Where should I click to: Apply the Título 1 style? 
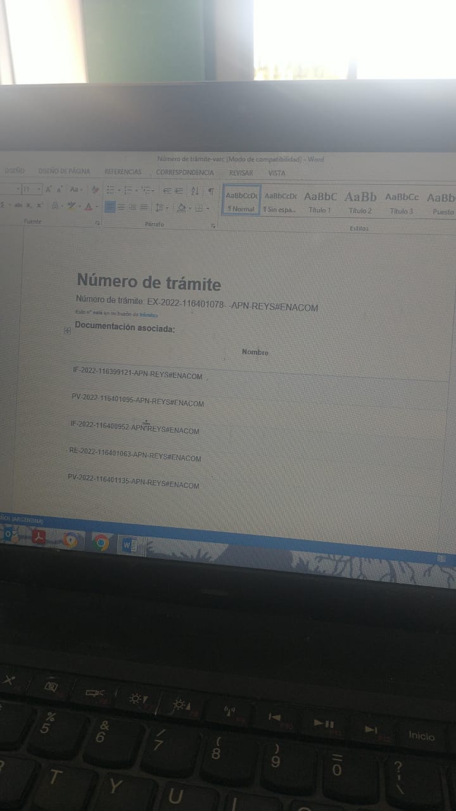320,202
